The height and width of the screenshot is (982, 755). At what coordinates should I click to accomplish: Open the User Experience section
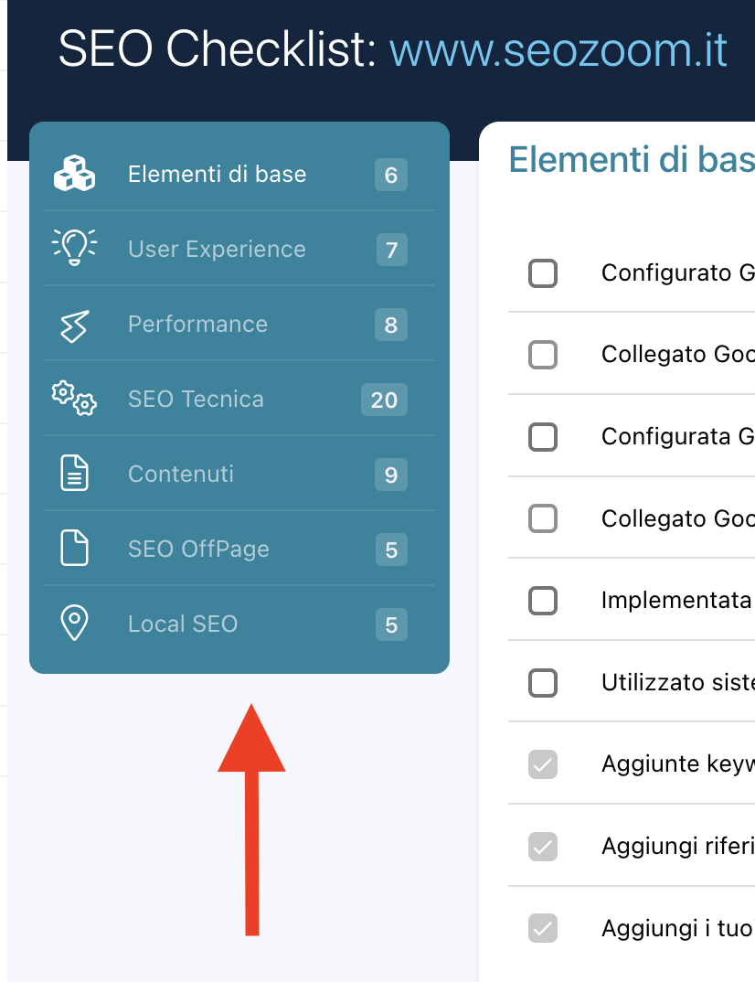tap(217, 249)
